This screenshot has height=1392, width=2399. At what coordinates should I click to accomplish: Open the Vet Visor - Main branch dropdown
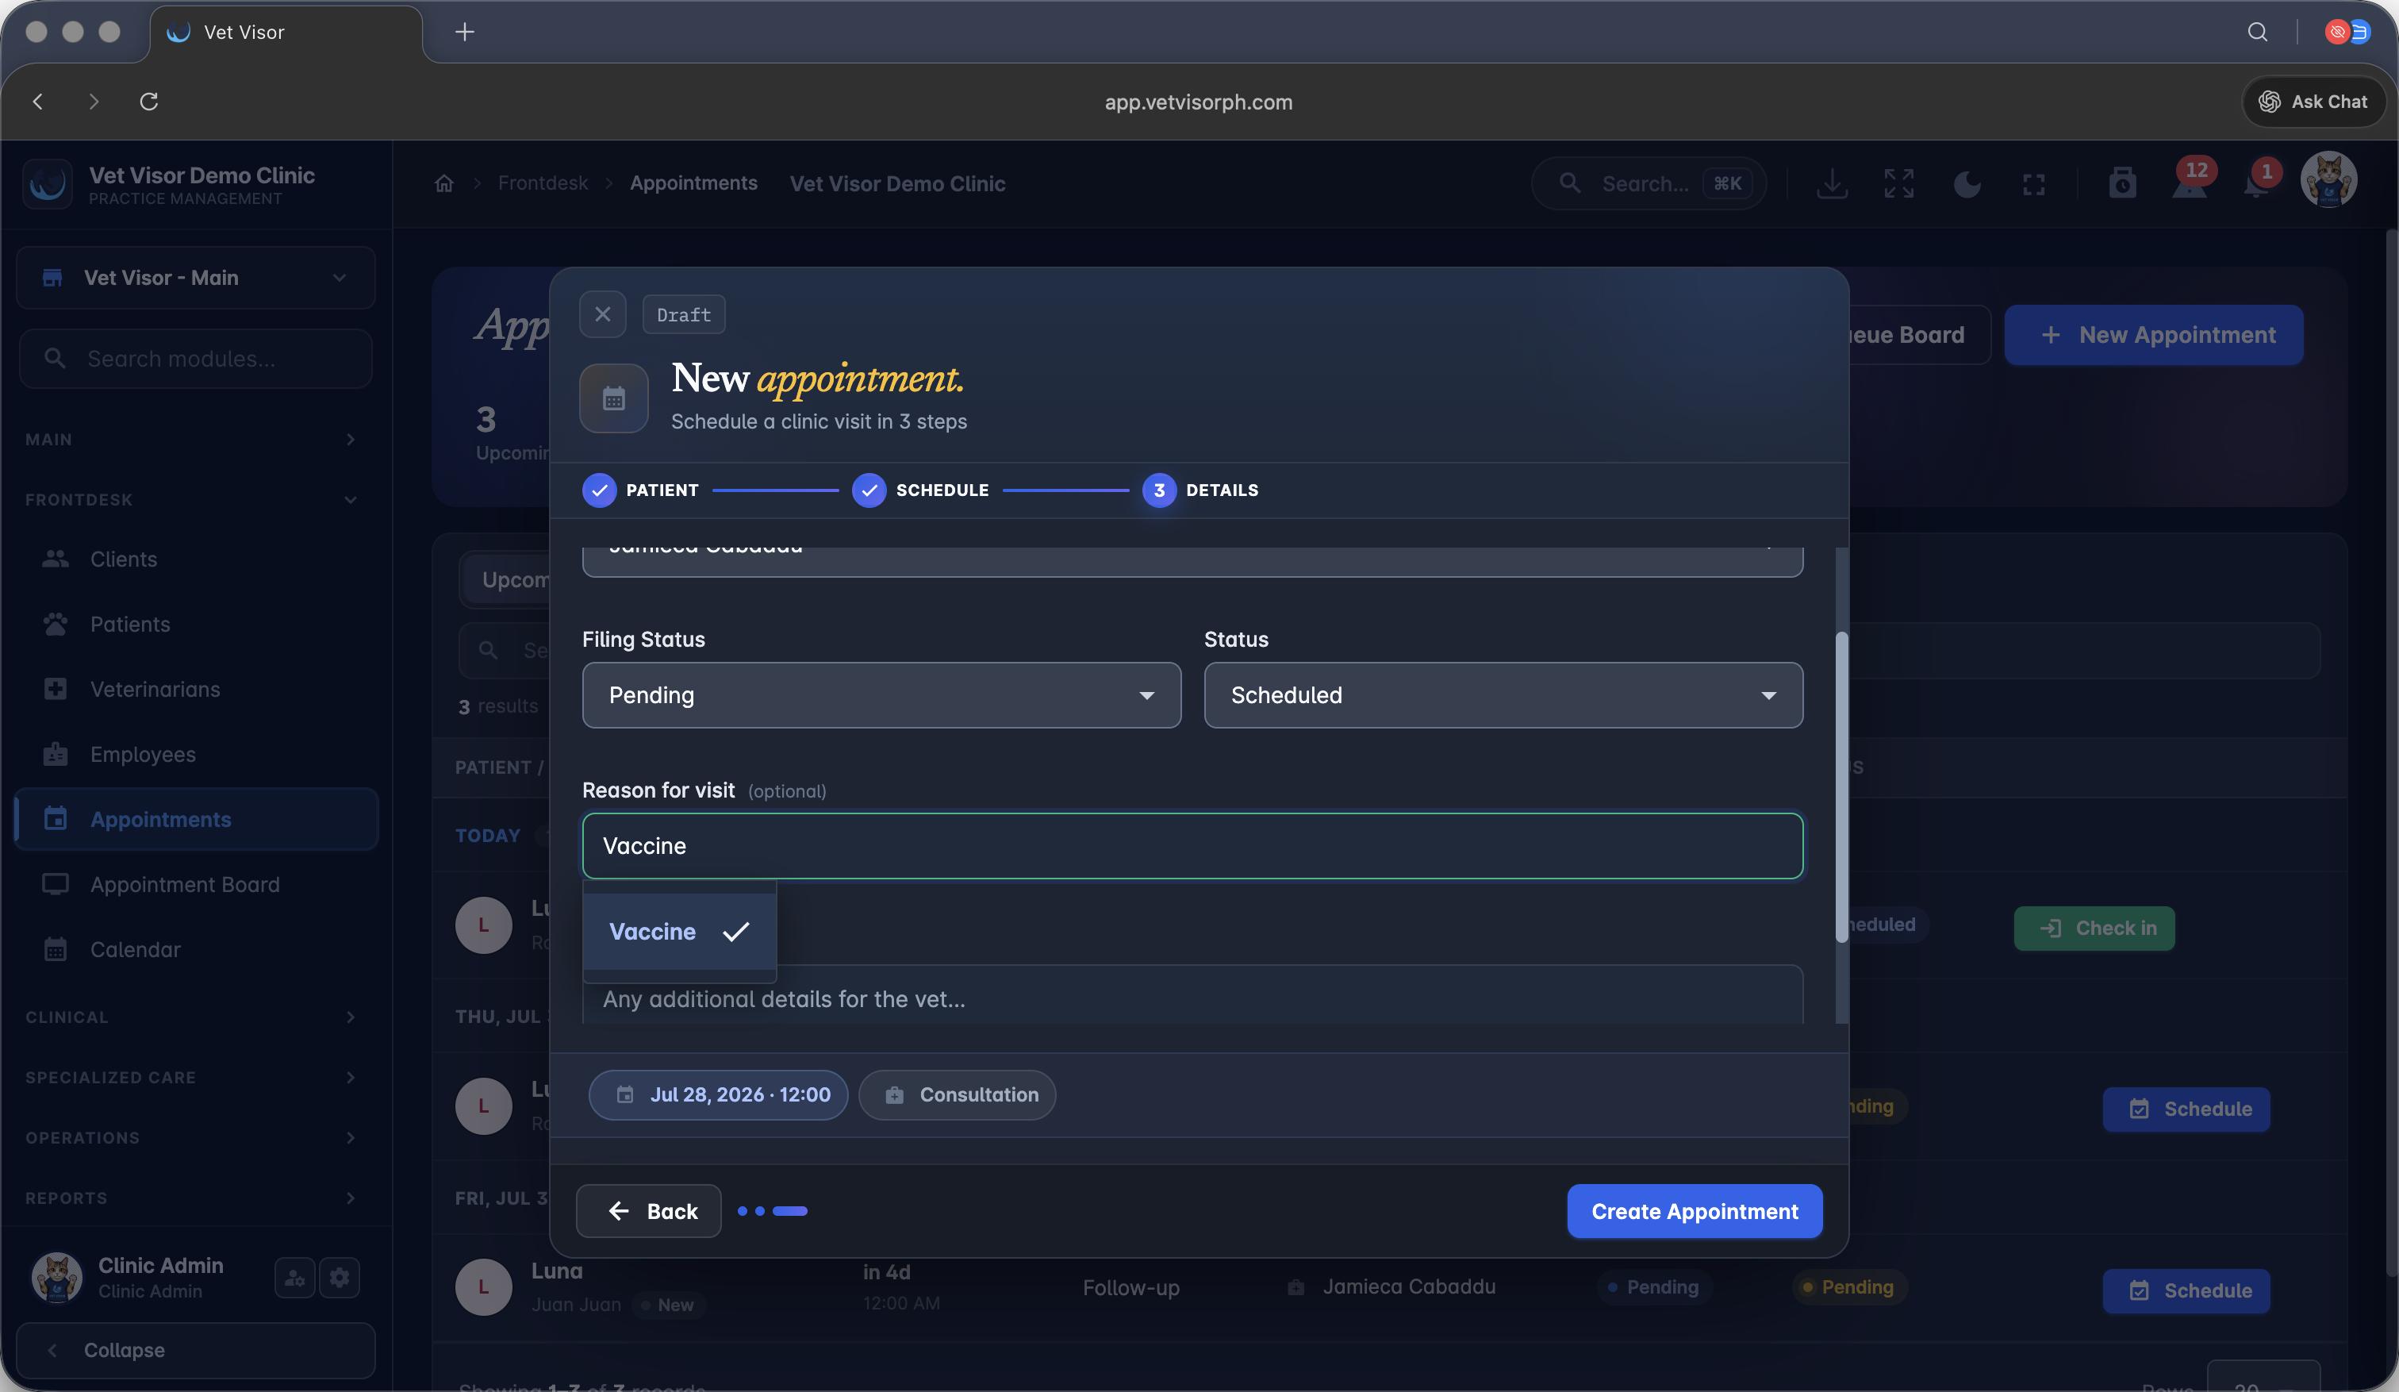pyautogui.click(x=196, y=278)
